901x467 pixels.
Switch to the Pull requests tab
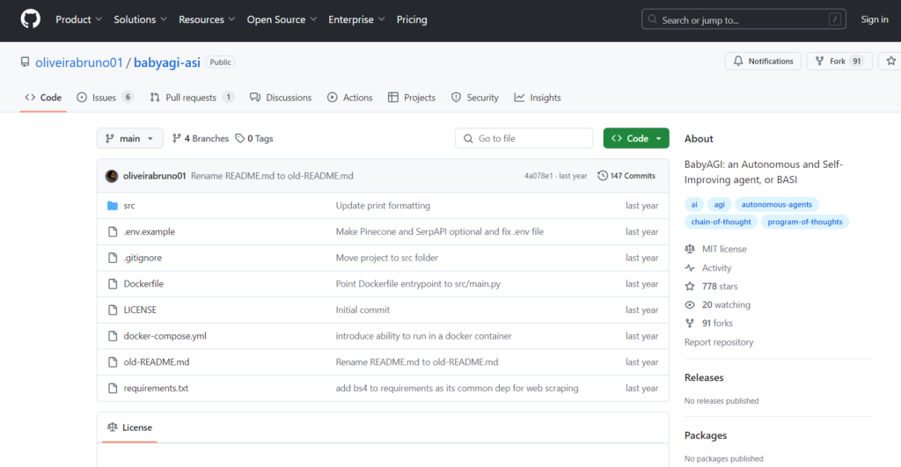(192, 98)
